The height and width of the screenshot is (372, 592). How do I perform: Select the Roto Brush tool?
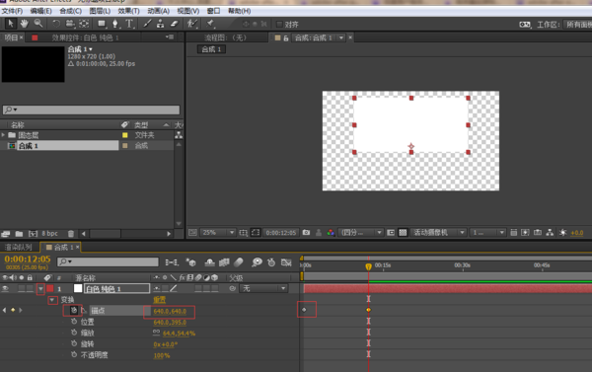pos(192,24)
